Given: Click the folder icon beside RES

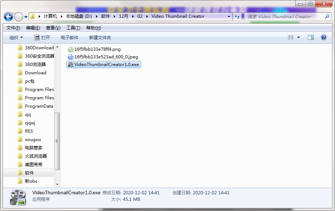Looking at the screenshot, I should [x=20, y=131].
